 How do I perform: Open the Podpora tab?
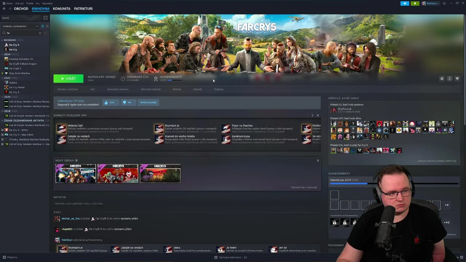(219, 89)
